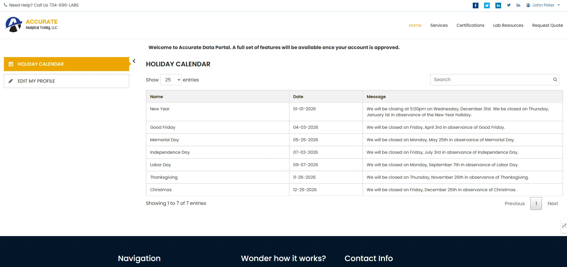The image size is (567, 267).
Task: Click the search magnifier icon
Action: pyautogui.click(x=555, y=79)
